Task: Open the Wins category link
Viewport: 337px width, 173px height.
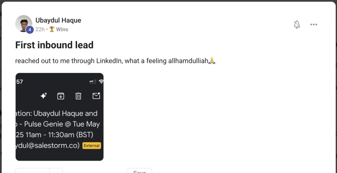Action: (62, 29)
